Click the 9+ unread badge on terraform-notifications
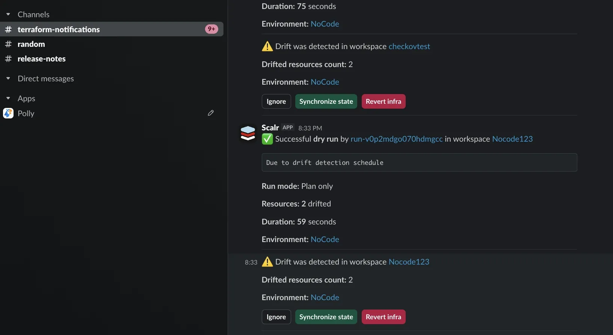Image resolution: width=613 pixels, height=335 pixels. coord(211,29)
